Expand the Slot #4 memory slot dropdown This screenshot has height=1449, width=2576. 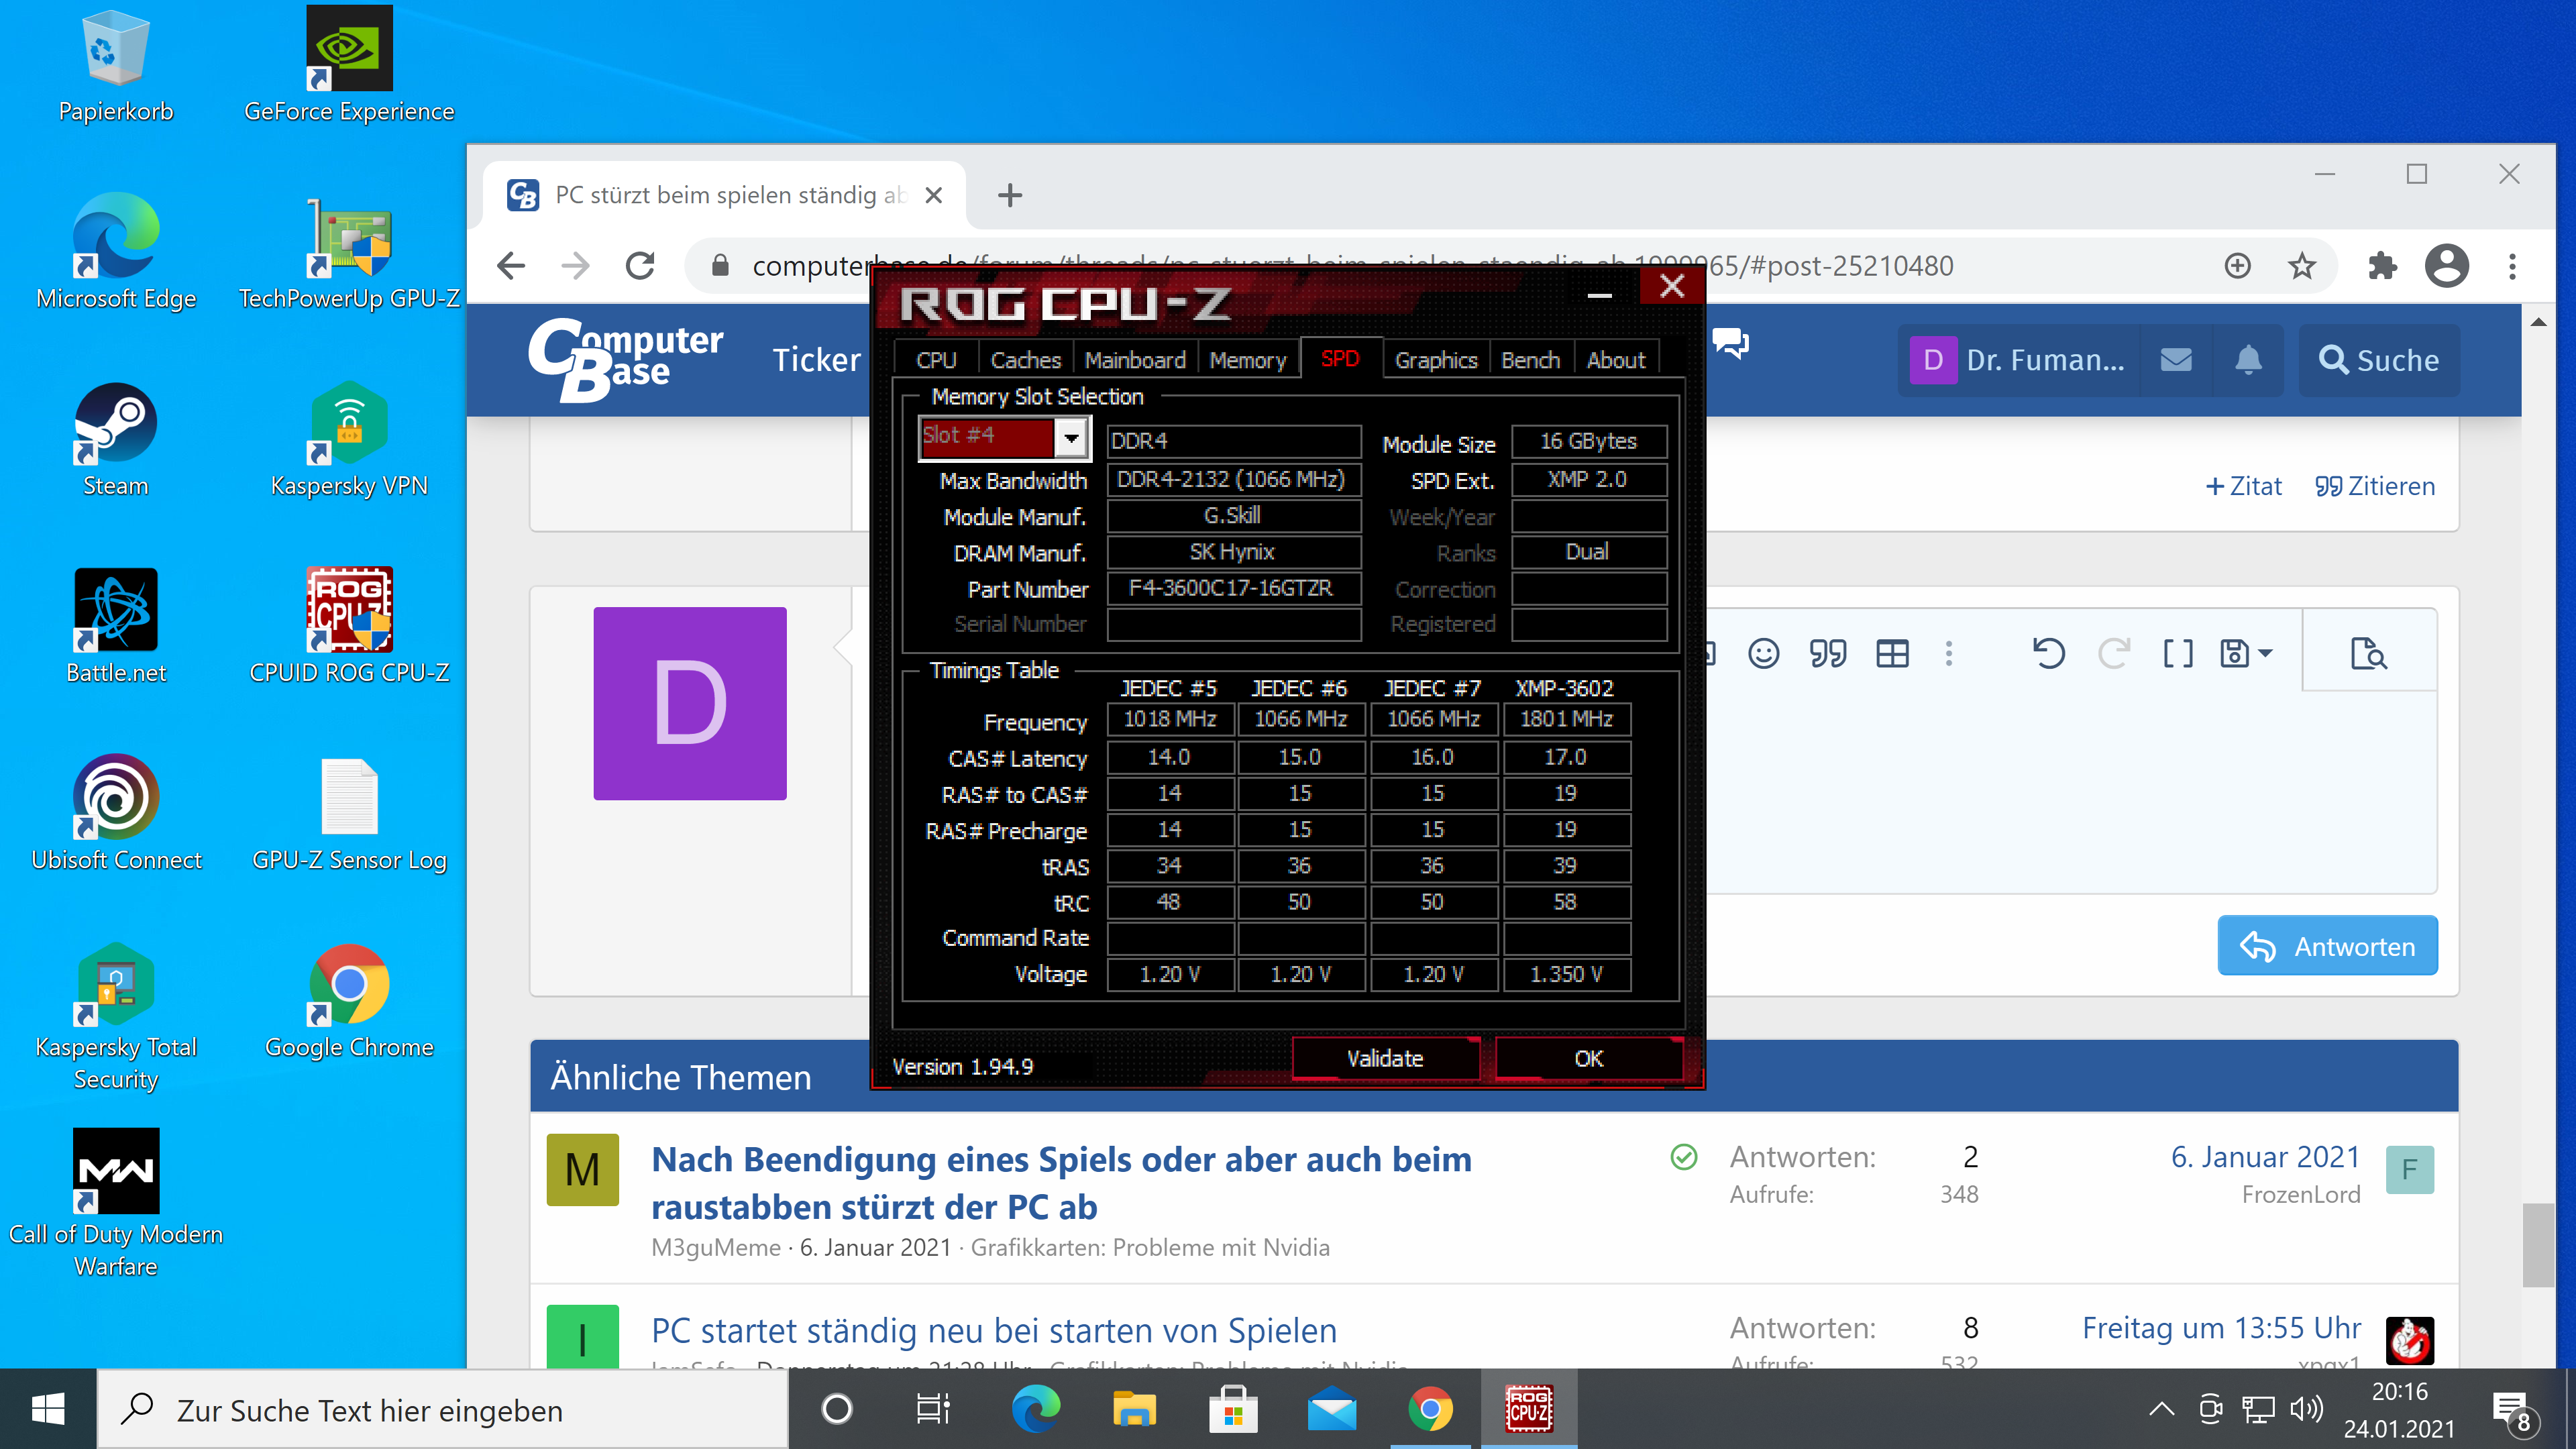1070,438
